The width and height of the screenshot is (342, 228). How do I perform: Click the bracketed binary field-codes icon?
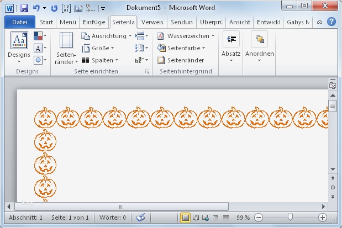pos(66,8)
